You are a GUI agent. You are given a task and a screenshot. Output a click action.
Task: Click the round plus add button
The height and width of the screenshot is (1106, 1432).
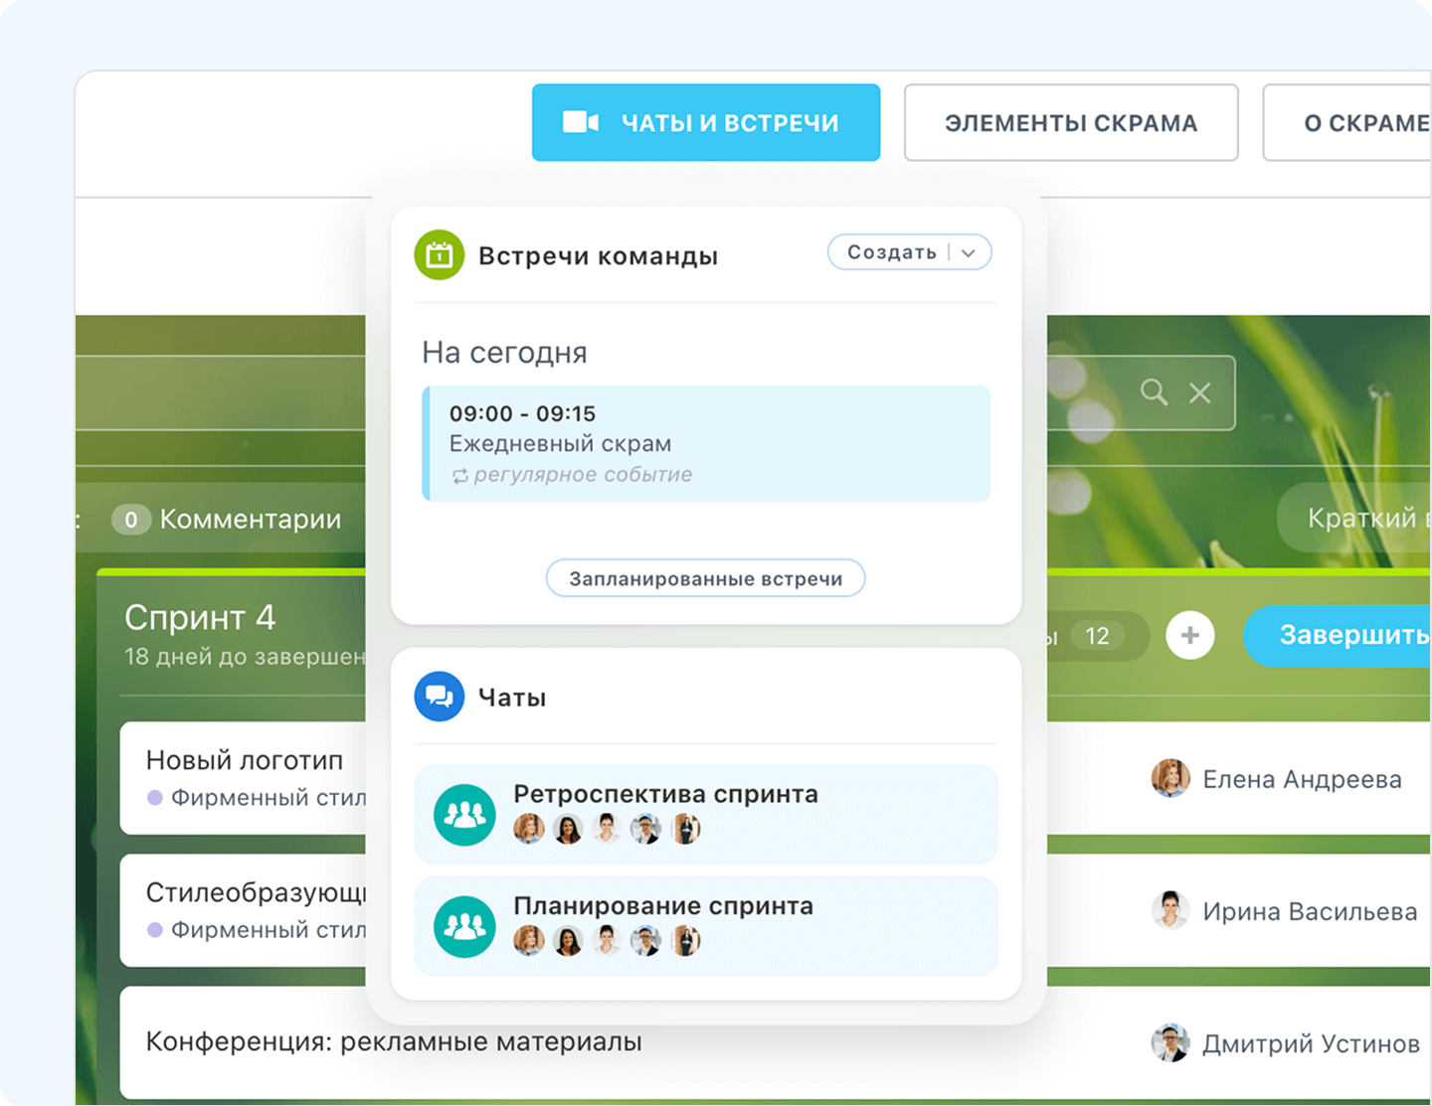(1189, 636)
